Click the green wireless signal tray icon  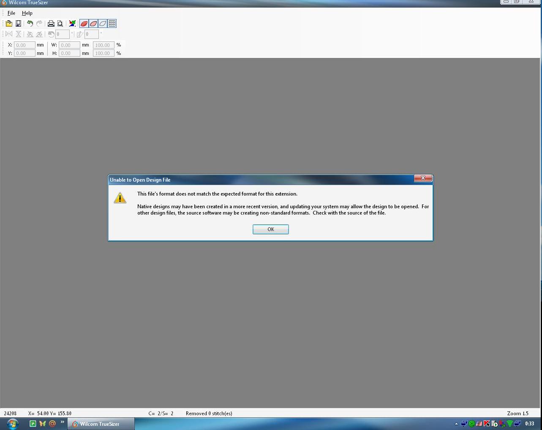pyautogui.click(x=510, y=424)
